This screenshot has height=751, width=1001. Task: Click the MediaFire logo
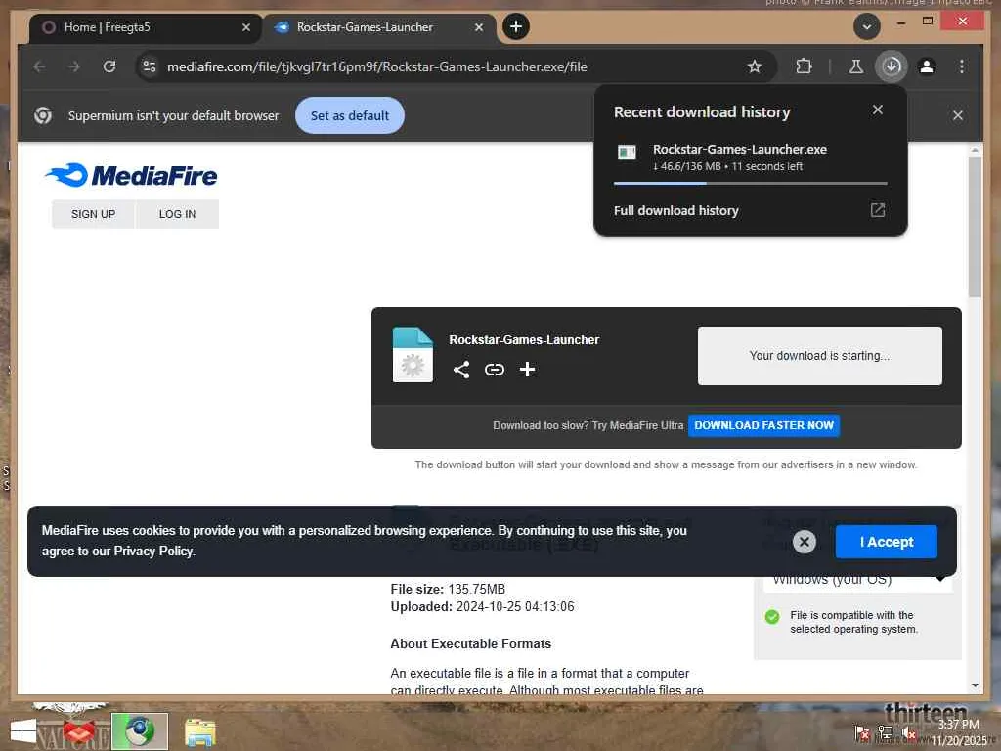(x=131, y=176)
